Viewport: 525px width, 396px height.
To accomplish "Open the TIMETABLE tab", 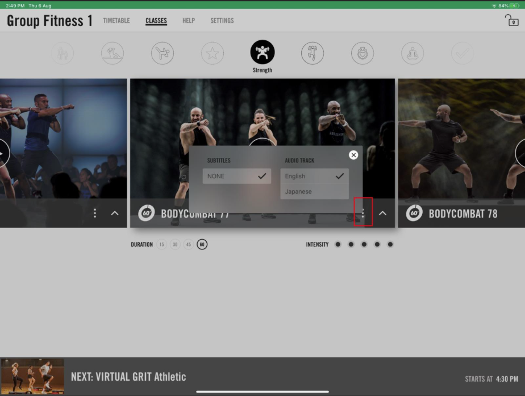I will click(116, 21).
